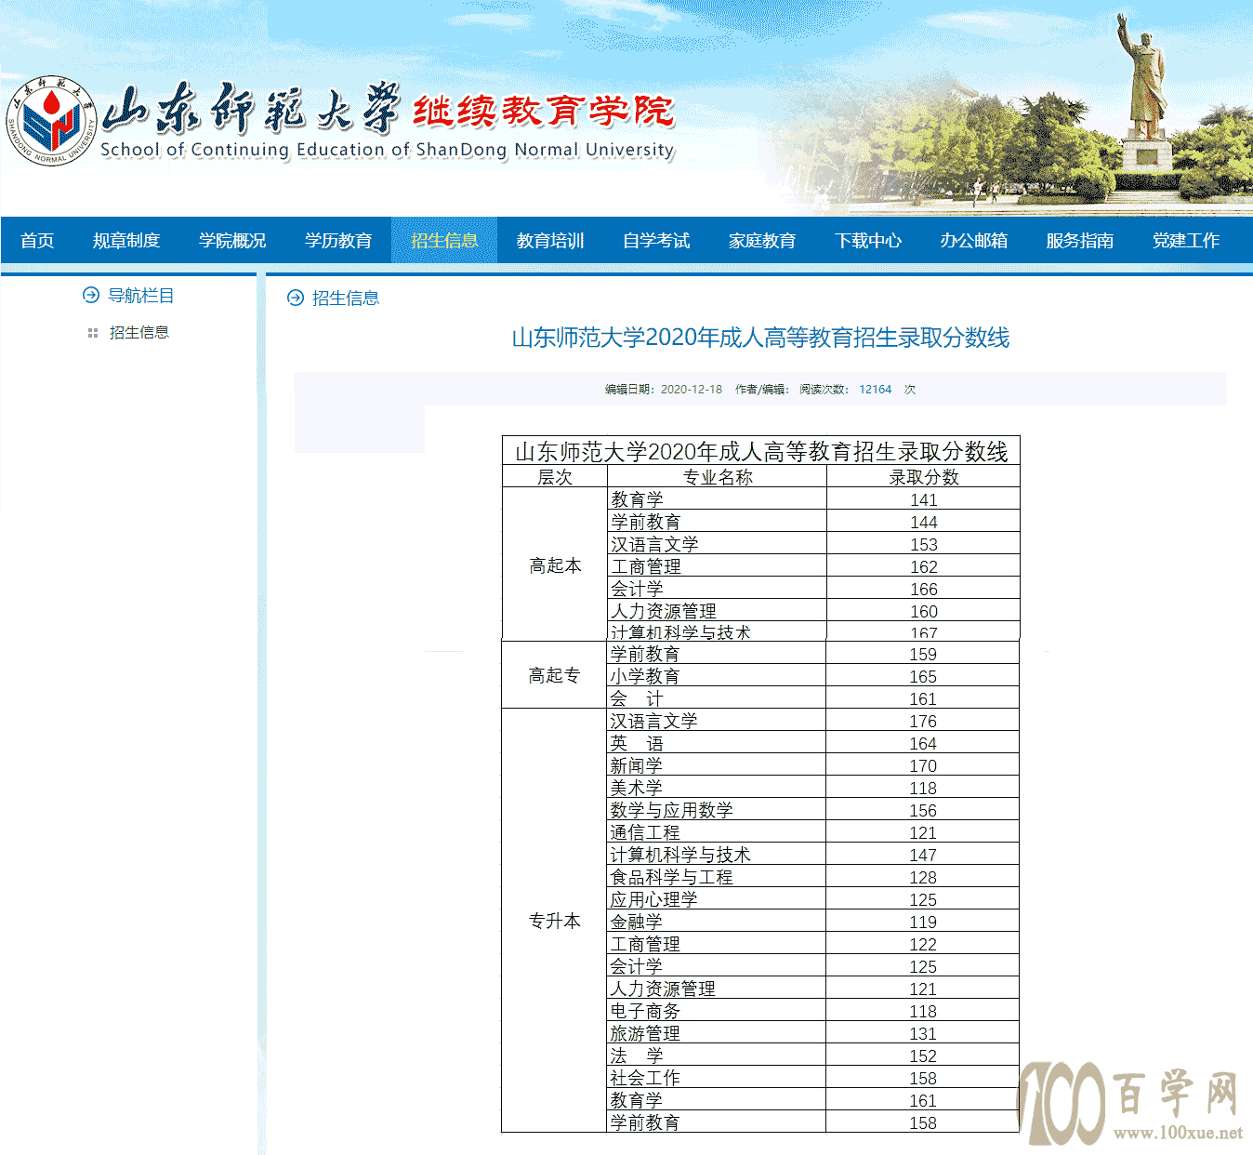Screen dimensions: 1253x1155
Task: Click the score 156 cell
Action: pyautogui.click(x=923, y=810)
